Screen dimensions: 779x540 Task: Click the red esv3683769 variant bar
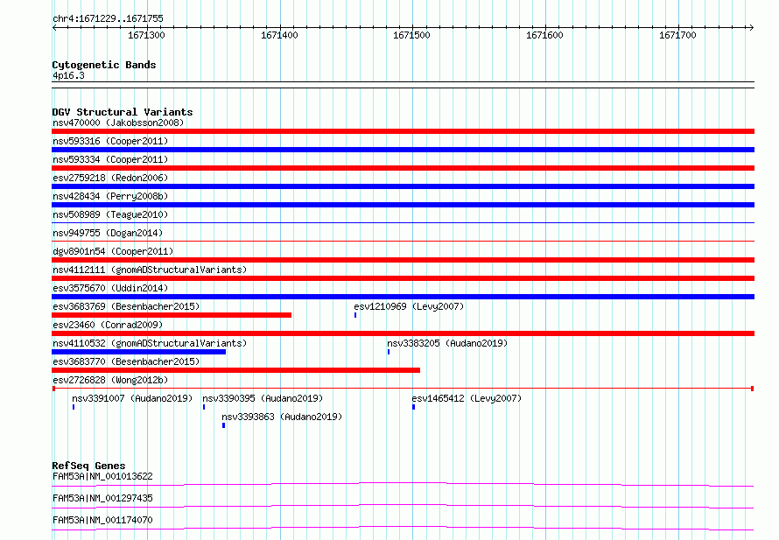(172, 315)
